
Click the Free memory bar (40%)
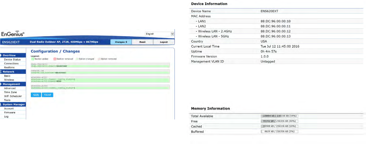(279, 121)
